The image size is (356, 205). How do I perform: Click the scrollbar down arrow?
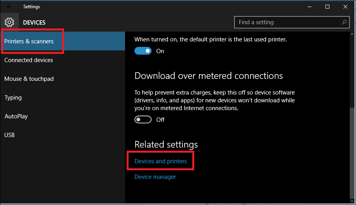[x=352, y=201]
